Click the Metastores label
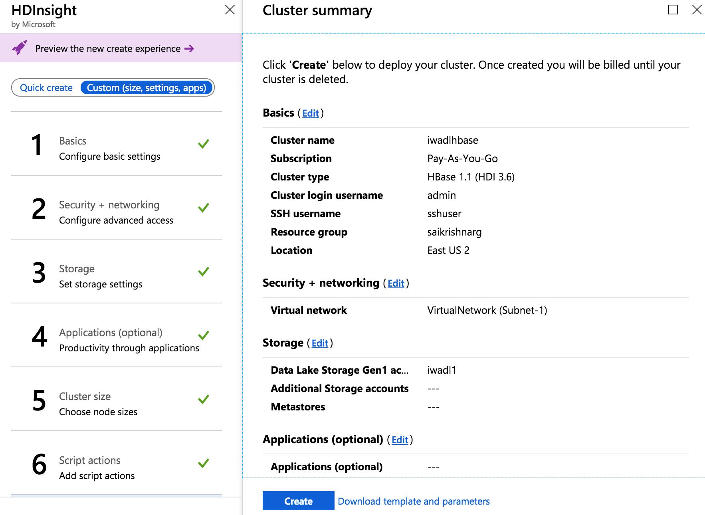Viewport: 705px width, 515px height. [298, 407]
